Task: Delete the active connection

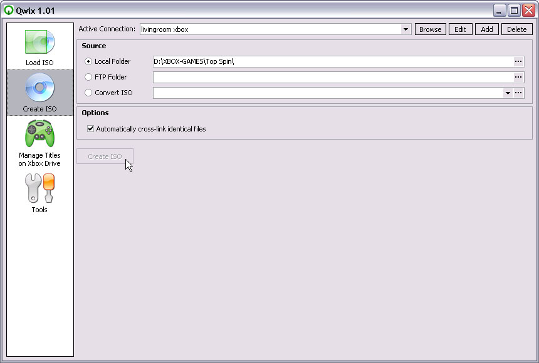Action: tap(516, 29)
